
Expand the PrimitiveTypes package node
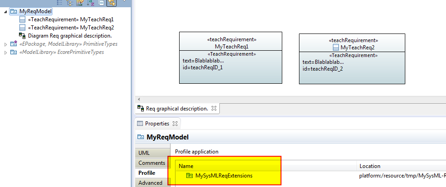(x=6, y=44)
